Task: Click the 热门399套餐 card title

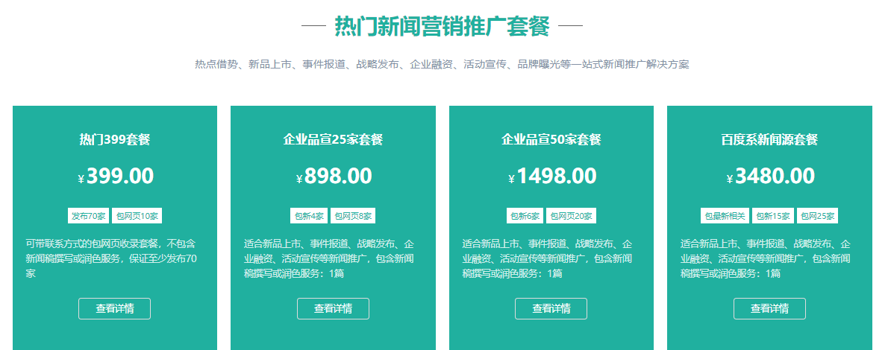Action: point(115,139)
